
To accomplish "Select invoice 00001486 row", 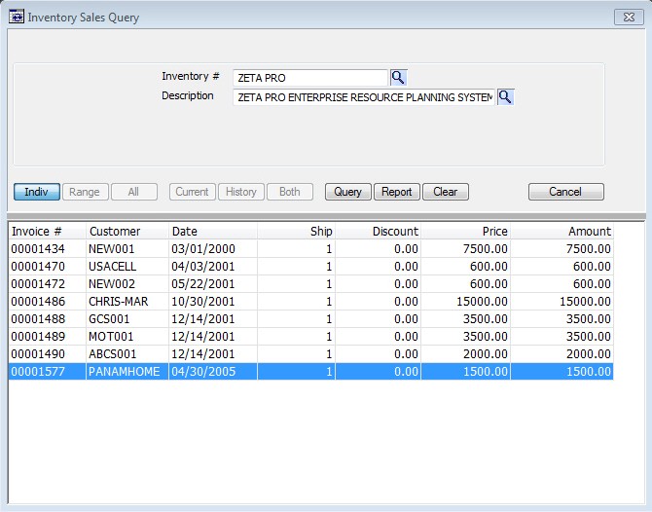I will click(x=311, y=301).
